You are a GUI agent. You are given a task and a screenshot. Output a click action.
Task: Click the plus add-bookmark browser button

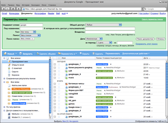[x=19, y=9]
